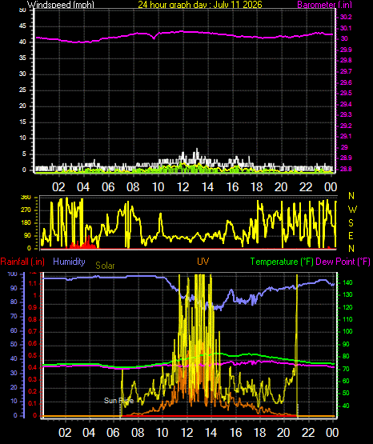Image resolution: width=373 pixels, height=444 pixels.
Task: Click the 110 temperature axis value
Action: click(x=347, y=319)
